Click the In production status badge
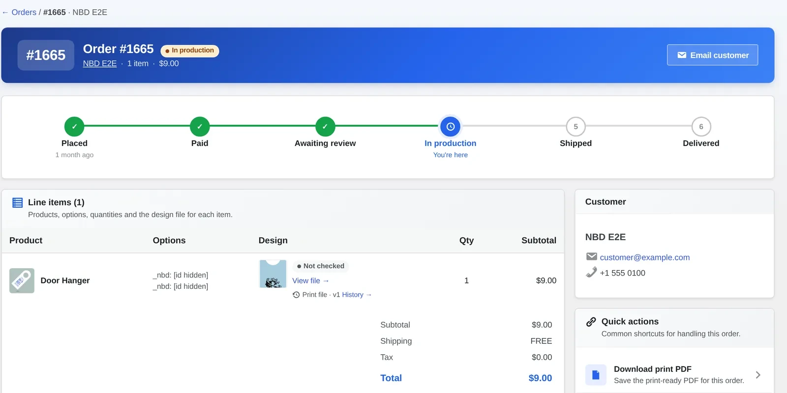This screenshot has height=393, width=787. click(190, 51)
